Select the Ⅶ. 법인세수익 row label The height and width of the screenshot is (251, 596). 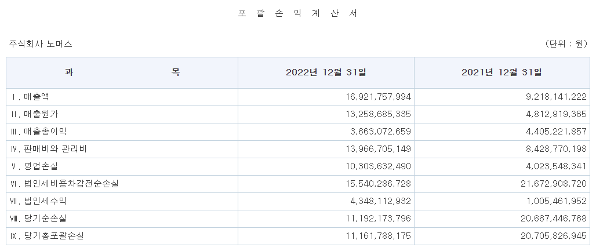(x=38, y=202)
